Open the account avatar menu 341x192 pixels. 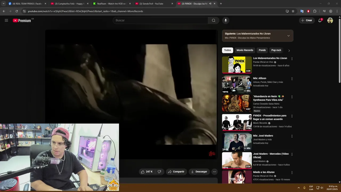pos(330,20)
